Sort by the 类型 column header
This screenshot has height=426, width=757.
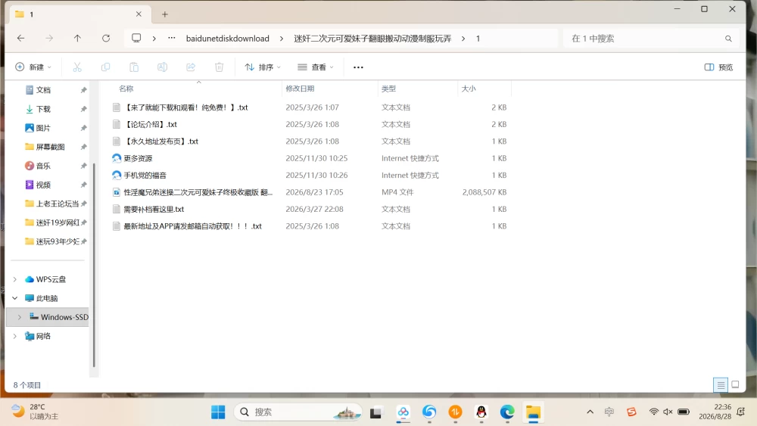click(x=388, y=89)
